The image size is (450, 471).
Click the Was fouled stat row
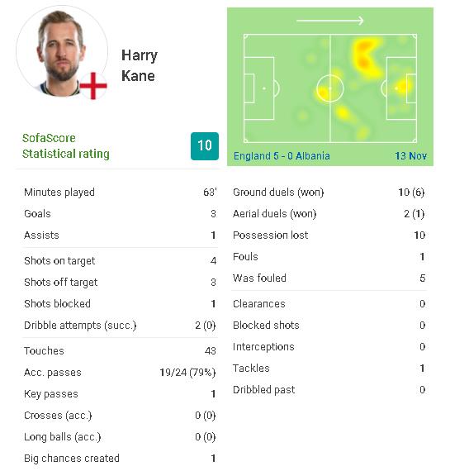click(329, 278)
